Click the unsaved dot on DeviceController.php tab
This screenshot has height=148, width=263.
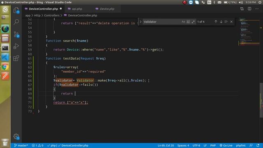point(61,9)
